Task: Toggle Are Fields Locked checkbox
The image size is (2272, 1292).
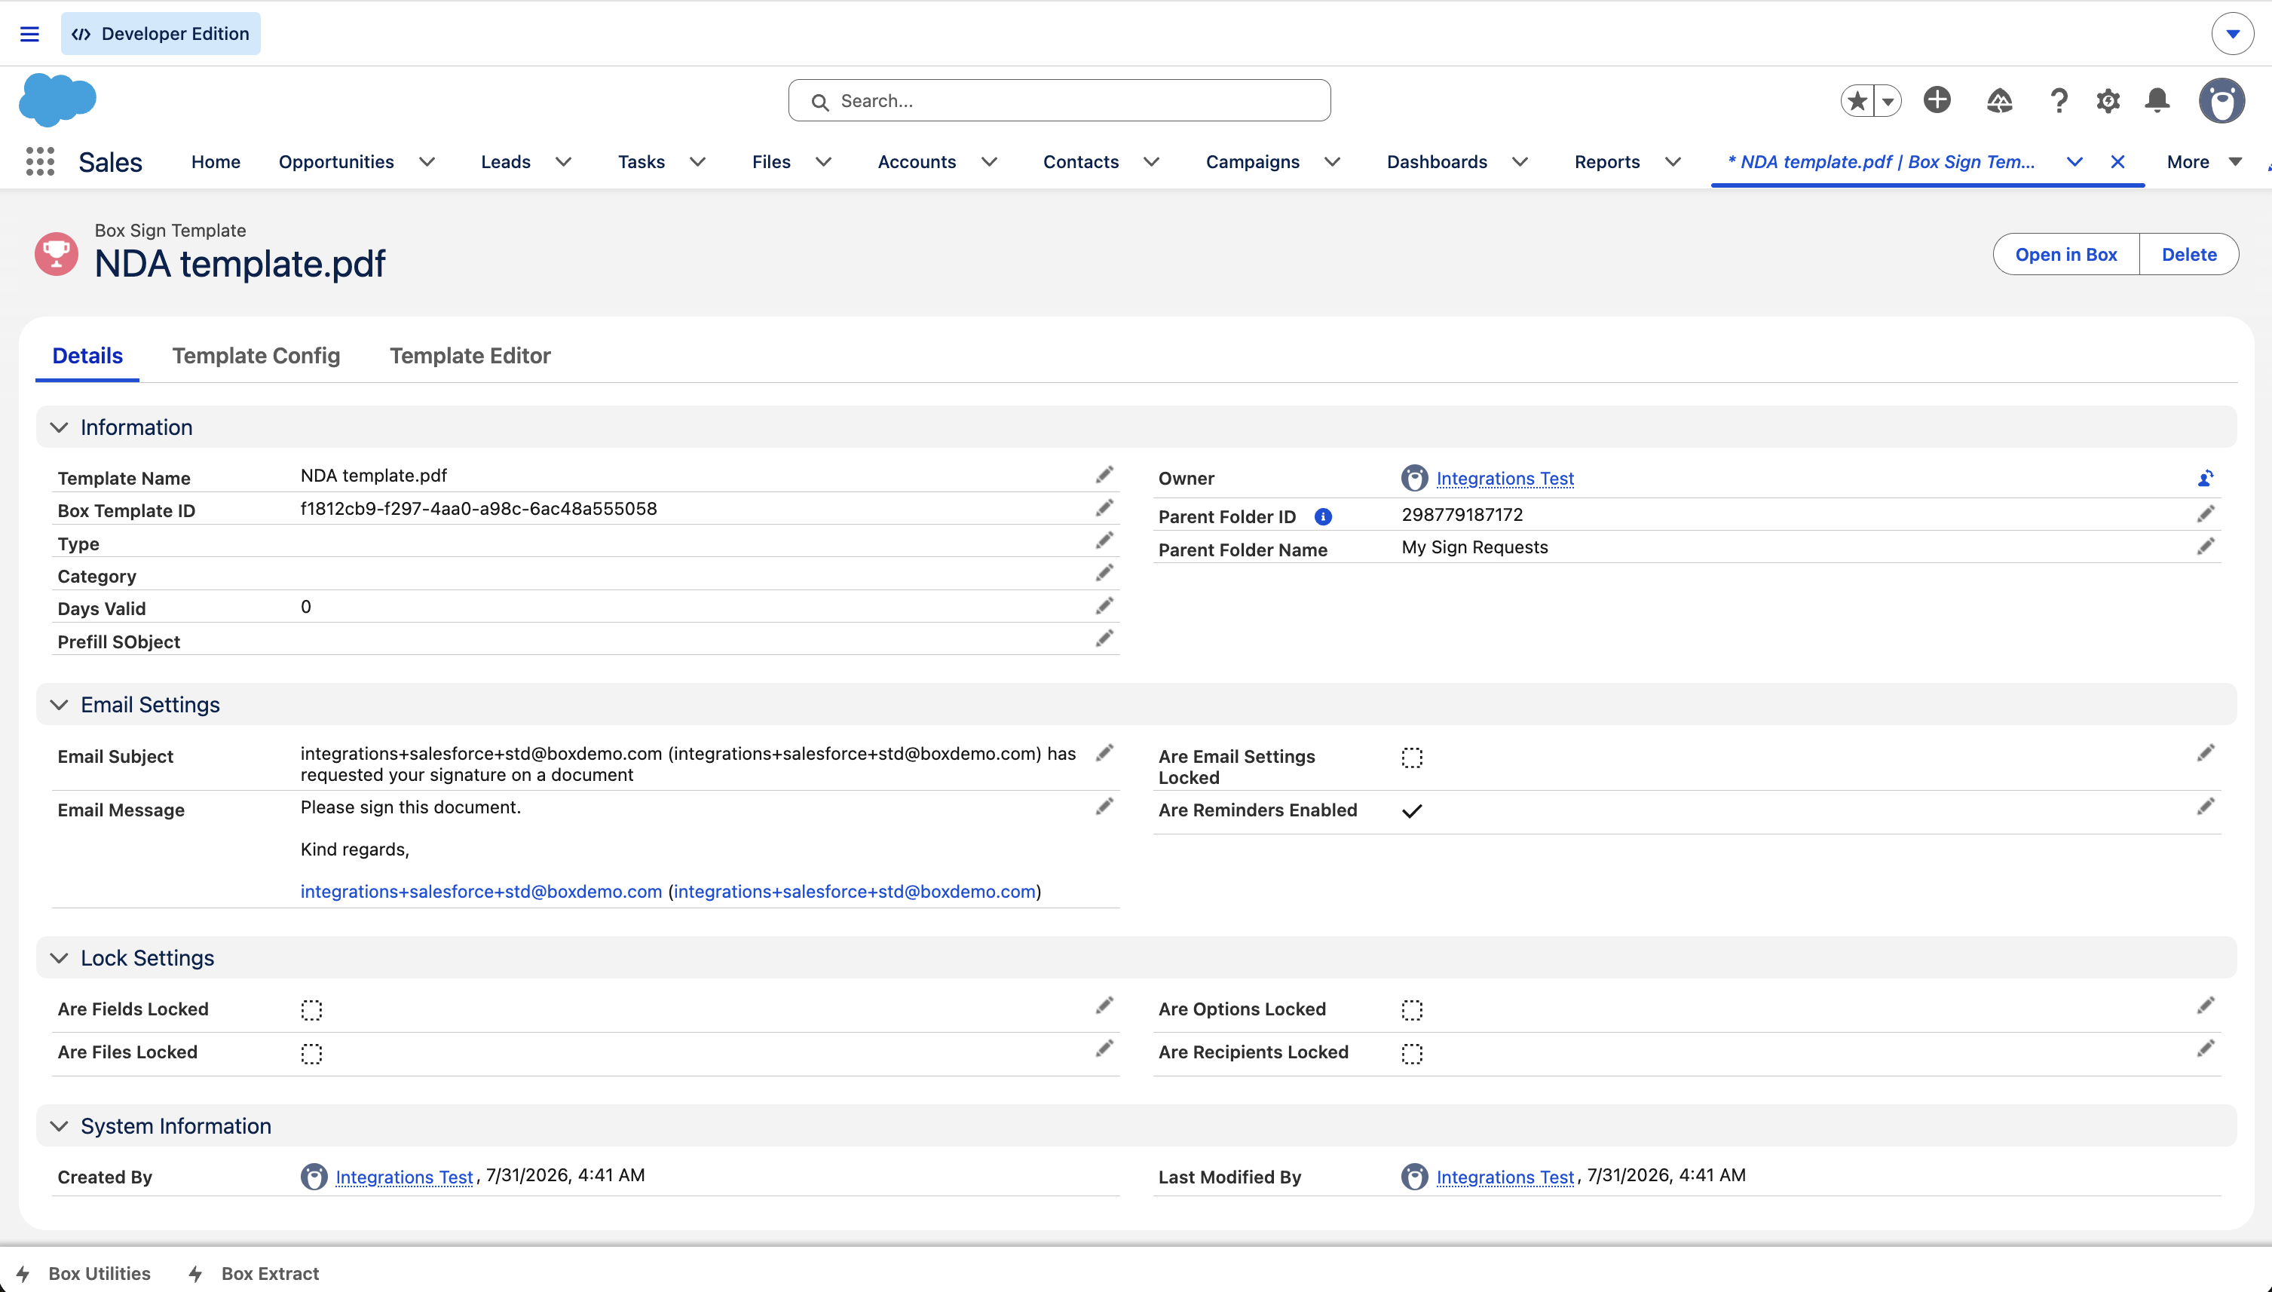Action: (x=311, y=1010)
